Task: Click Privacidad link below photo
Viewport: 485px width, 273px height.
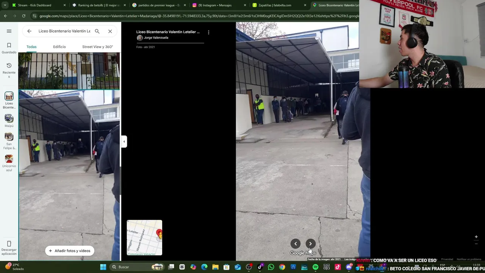Action: coord(447,259)
